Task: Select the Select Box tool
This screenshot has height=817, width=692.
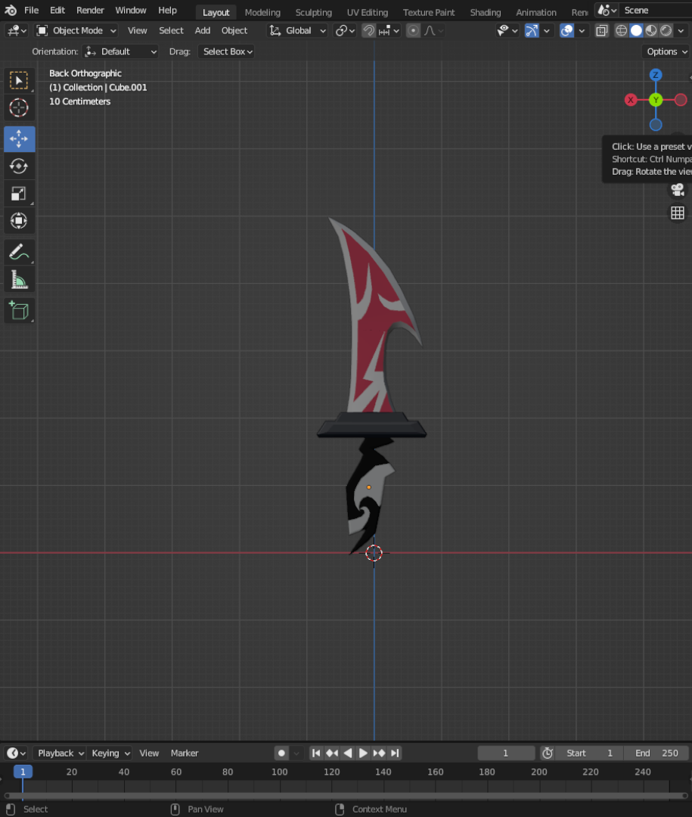Action: coord(19,81)
